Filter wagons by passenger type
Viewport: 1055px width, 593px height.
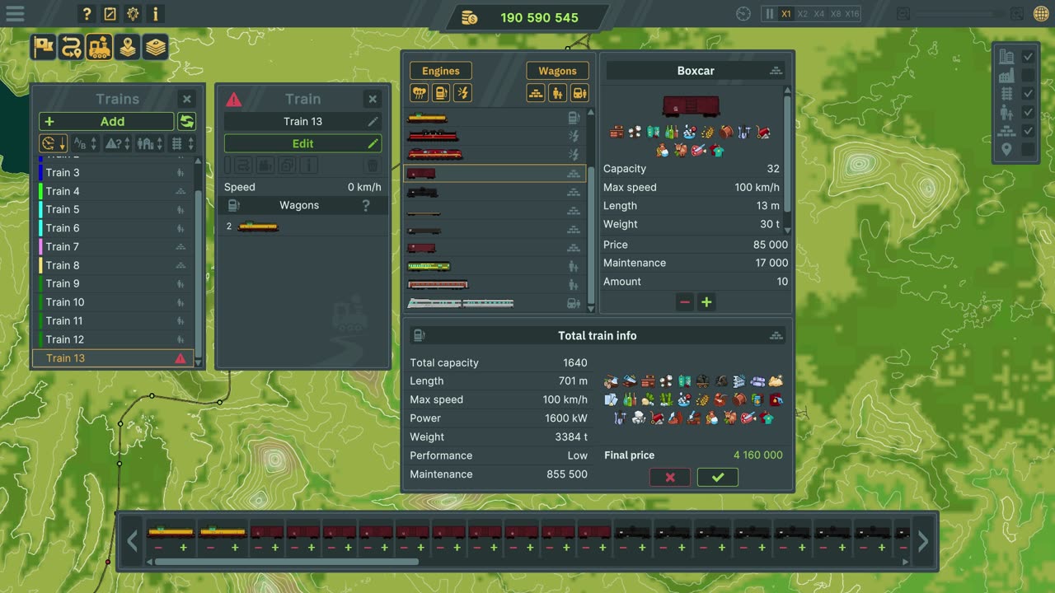(558, 93)
